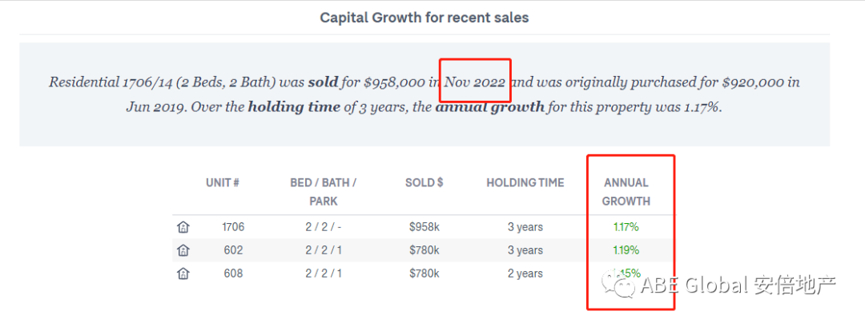
Task: Click the bold "annual growth" summary text
Action: click(x=489, y=106)
